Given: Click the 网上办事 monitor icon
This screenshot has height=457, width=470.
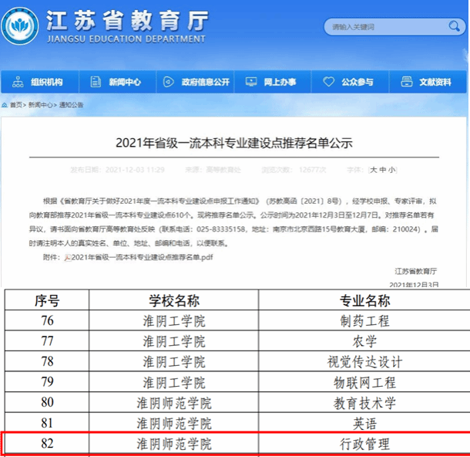Looking at the screenshot, I should (251, 82).
